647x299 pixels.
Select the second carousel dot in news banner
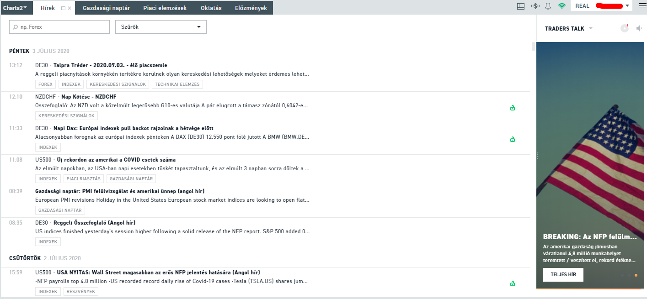pos(629,275)
